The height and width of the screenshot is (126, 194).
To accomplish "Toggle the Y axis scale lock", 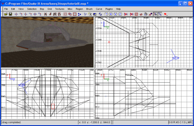I will click(x=115, y=14).
